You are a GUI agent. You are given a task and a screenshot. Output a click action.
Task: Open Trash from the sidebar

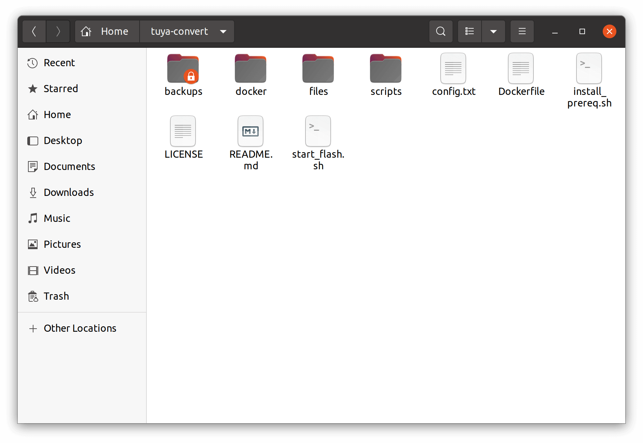(x=56, y=296)
